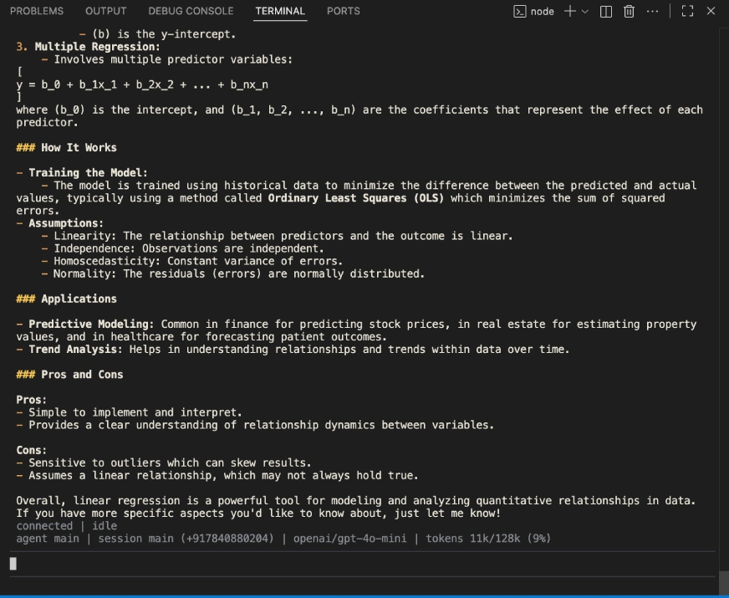Switch to the PROBLEMS tab
The image size is (729, 598).
[x=37, y=11]
